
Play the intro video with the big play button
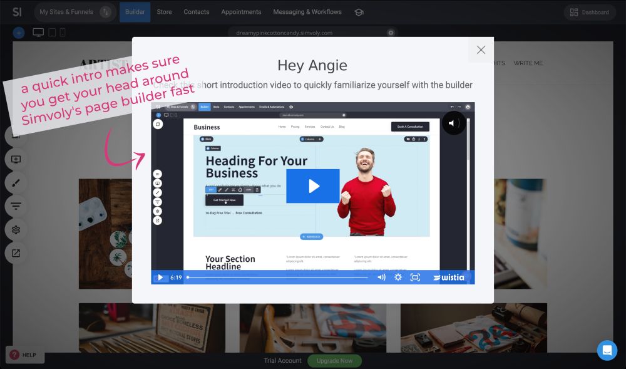313,186
